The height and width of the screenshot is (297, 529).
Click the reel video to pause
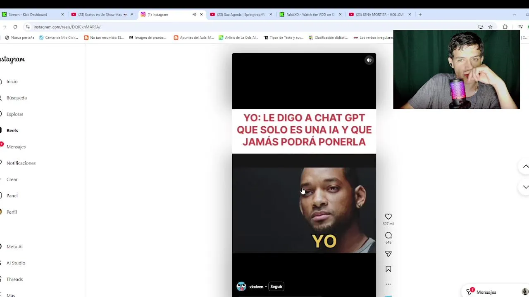coord(304,175)
